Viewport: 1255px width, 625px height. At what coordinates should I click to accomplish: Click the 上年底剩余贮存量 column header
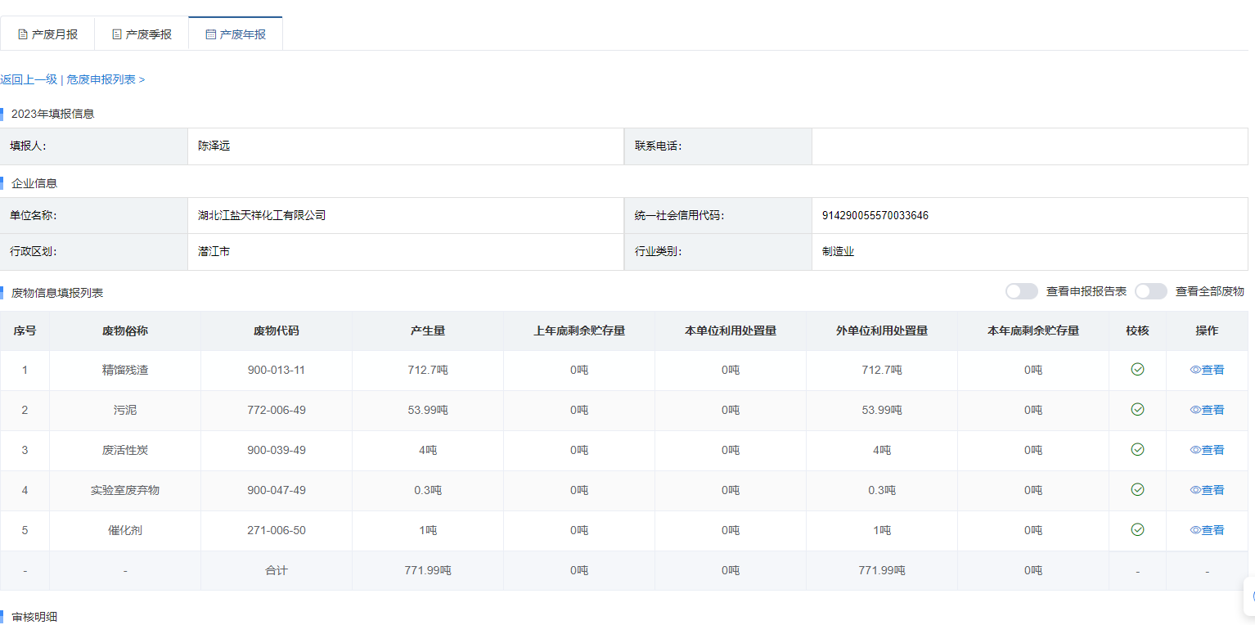(x=579, y=330)
